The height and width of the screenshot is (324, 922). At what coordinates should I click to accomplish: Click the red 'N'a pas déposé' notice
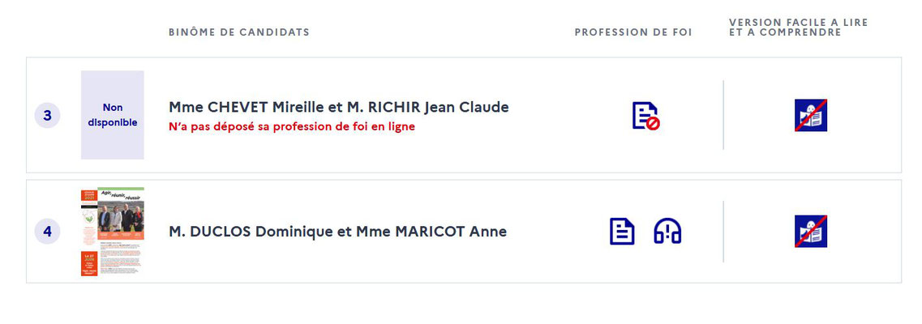(x=292, y=126)
